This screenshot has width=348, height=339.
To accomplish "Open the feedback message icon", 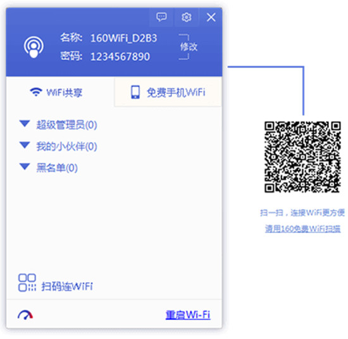I will pyautogui.click(x=161, y=17).
